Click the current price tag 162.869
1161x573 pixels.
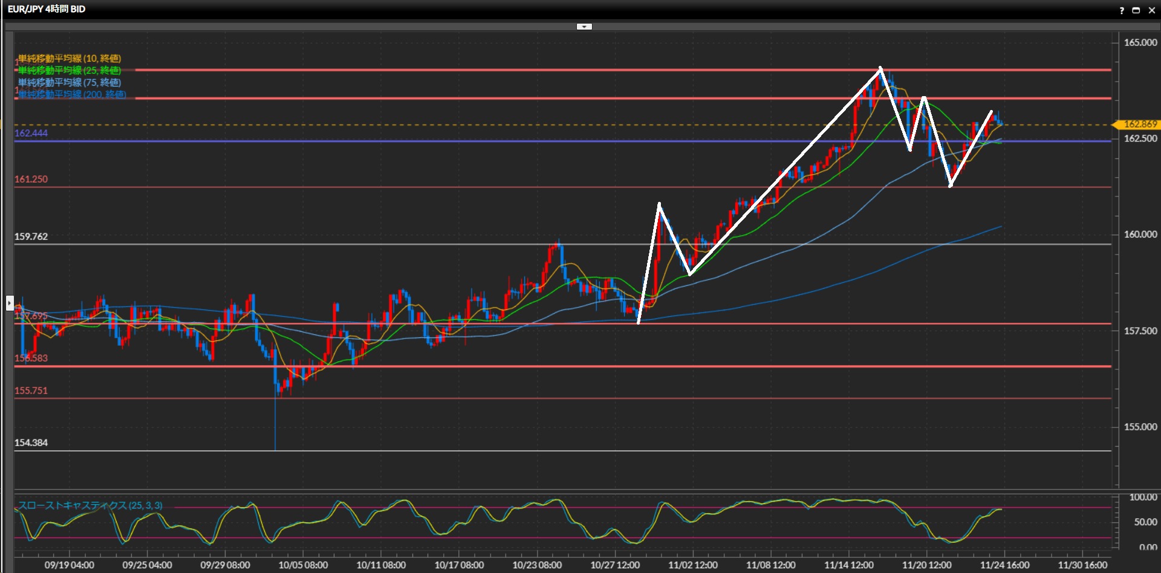coord(1139,125)
